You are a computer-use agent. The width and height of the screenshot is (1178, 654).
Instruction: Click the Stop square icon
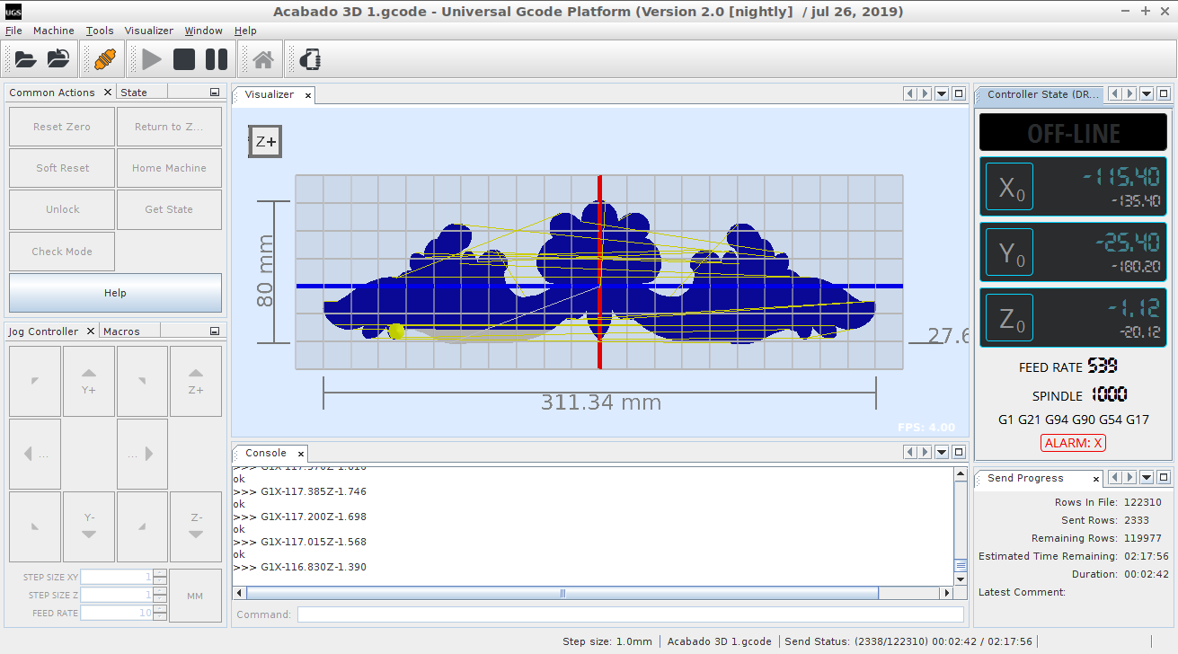[184, 60]
